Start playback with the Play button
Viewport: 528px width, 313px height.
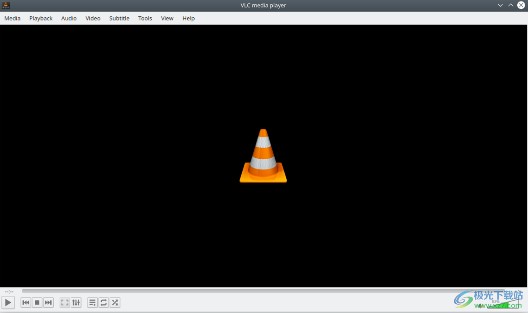point(8,303)
